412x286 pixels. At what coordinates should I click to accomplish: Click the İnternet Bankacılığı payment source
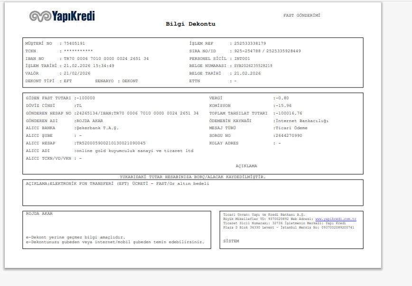pos(302,121)
